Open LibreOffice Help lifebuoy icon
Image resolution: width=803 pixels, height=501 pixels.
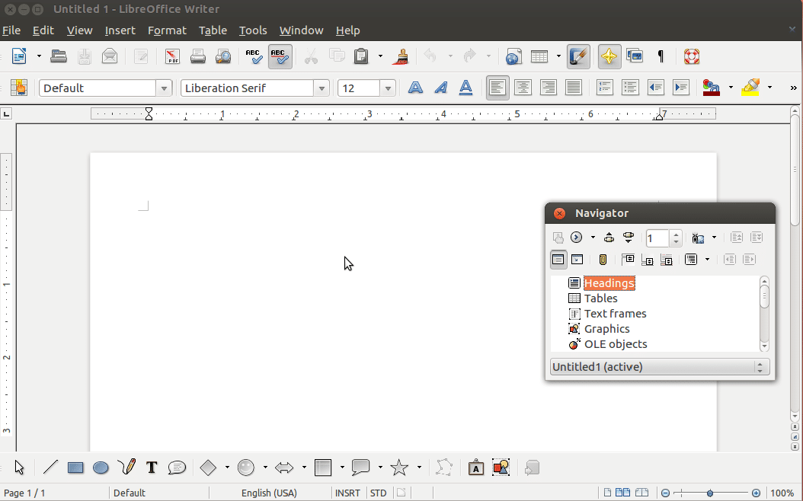[x=691, y=56]
